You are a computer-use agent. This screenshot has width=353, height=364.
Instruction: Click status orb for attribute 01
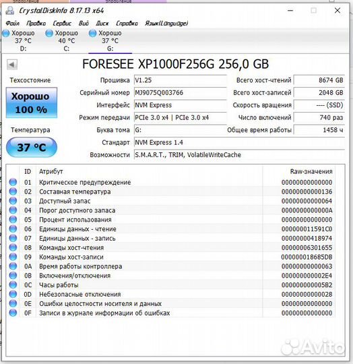[x=13, y=182]
